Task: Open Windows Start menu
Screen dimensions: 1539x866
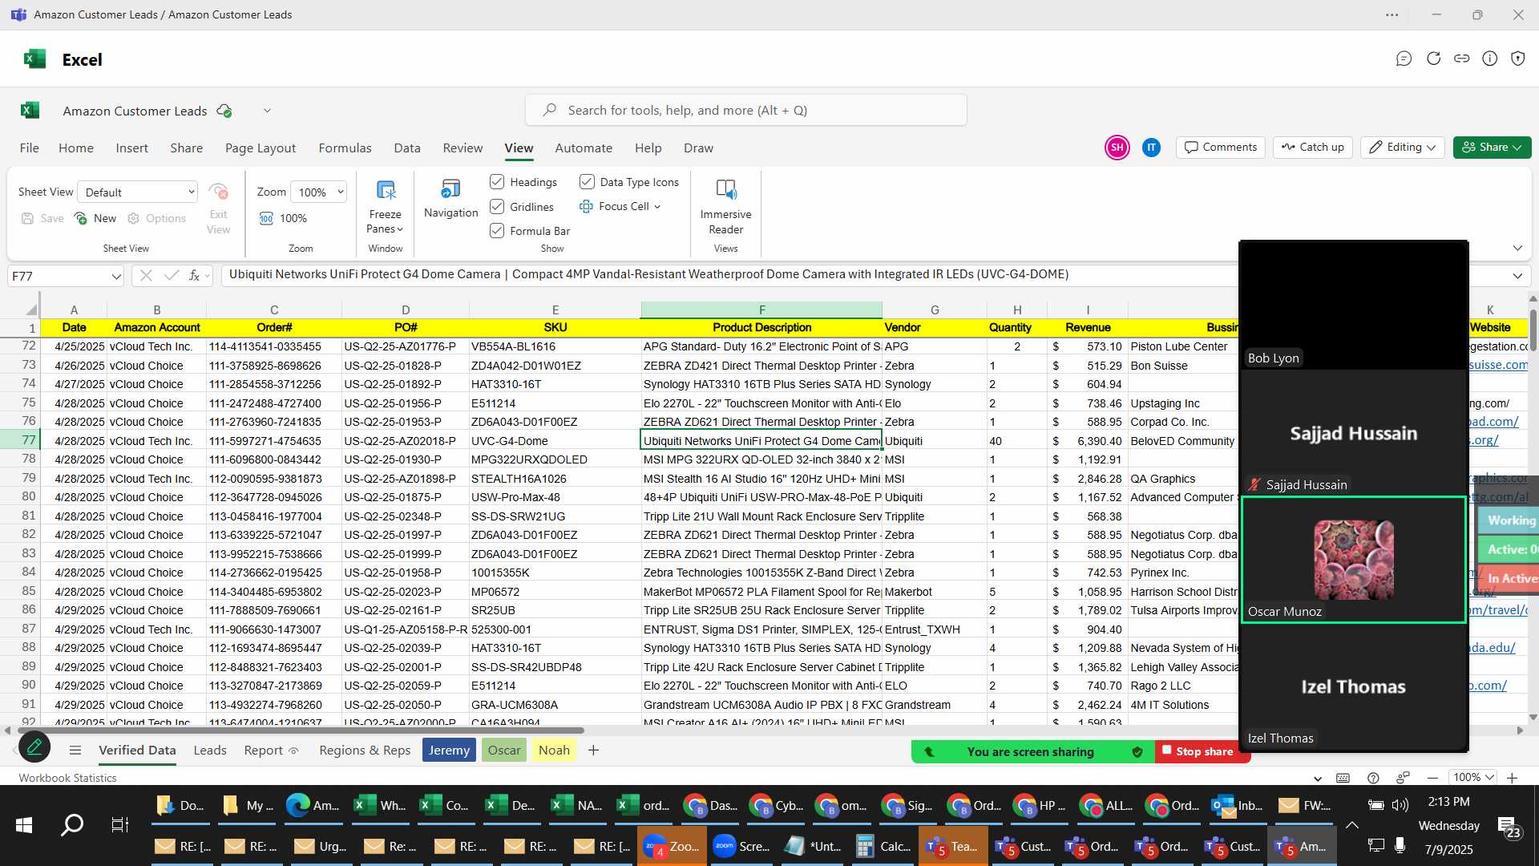Action: tap(24, 825)
